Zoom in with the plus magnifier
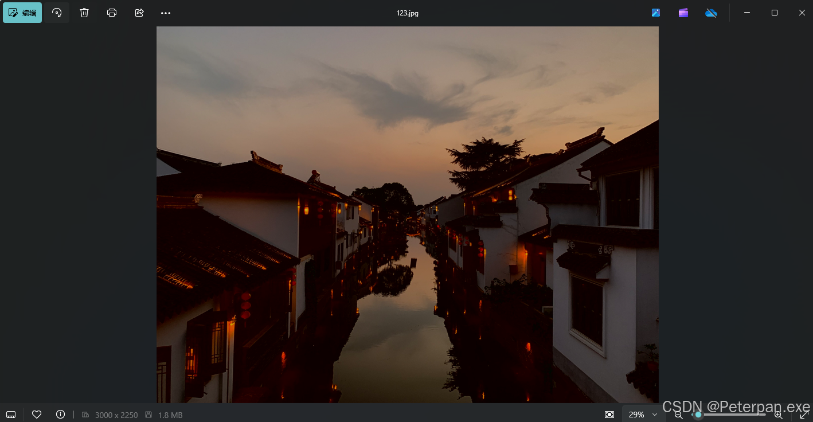Viewport: 813px width, 422px height. [778, 415]
